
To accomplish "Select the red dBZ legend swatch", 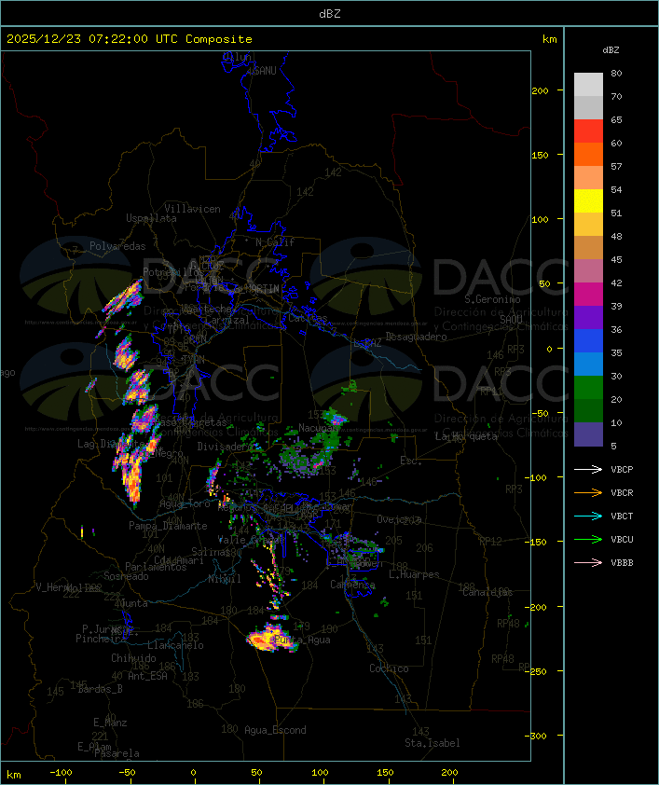I will pos(588,131).
